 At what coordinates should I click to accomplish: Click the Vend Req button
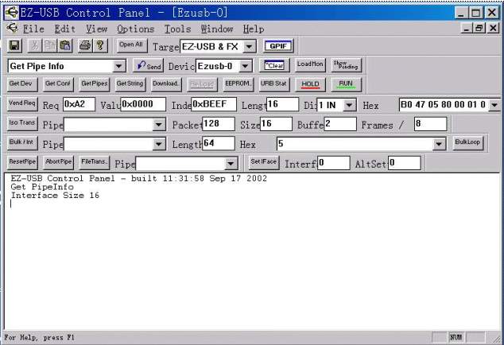(x=22, y=104)
